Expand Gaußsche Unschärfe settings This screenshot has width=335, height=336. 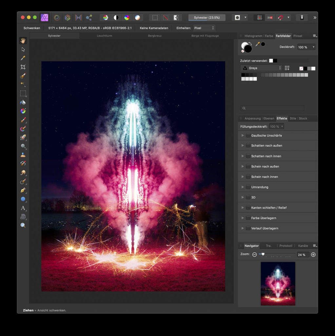[243, 136]
